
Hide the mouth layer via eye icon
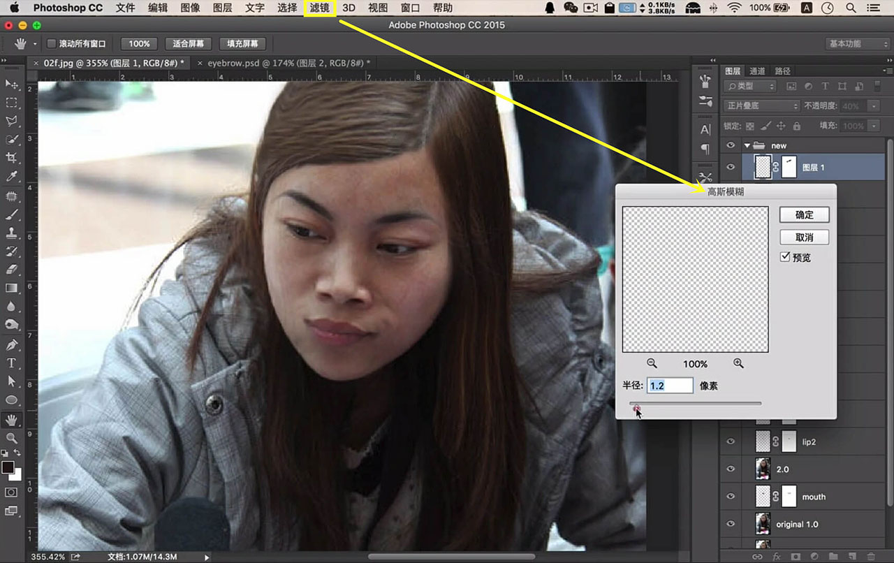point(731,497)
